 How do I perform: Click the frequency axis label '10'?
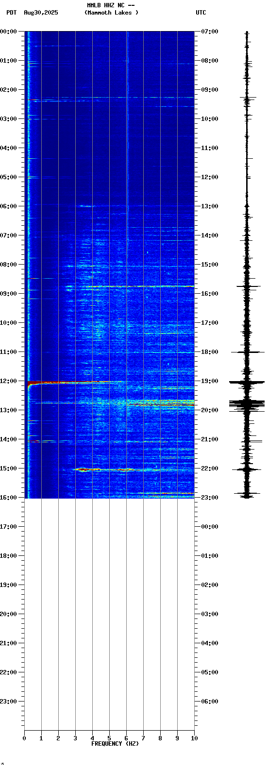[194, 738]
